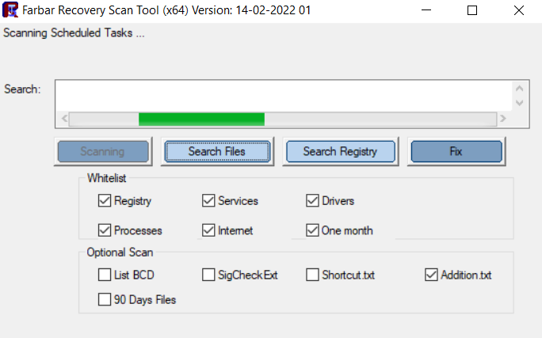Uncheck the One month checkbox
This screenshot has width=542, height=338.
click(312, 230)
